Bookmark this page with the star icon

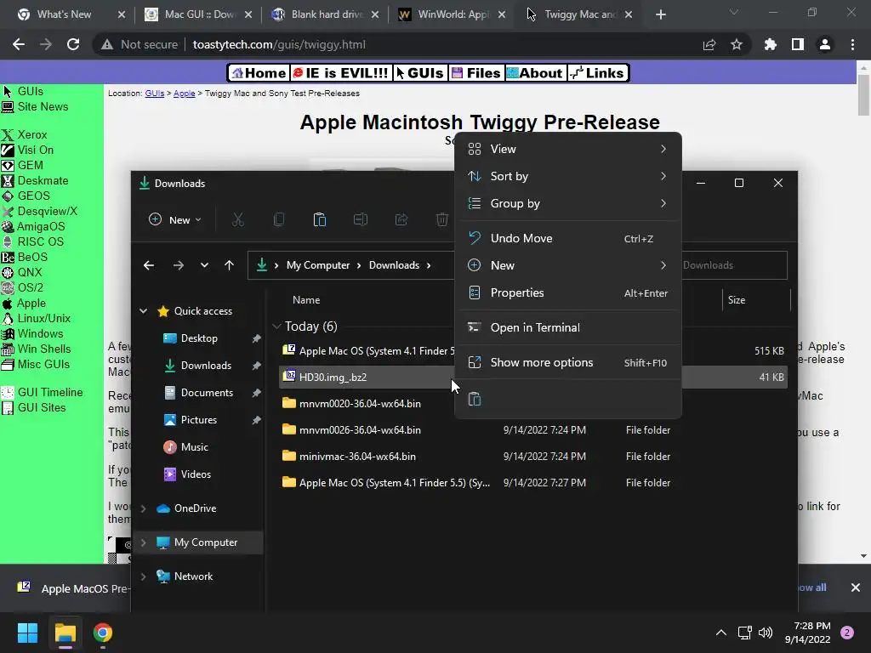737,44
